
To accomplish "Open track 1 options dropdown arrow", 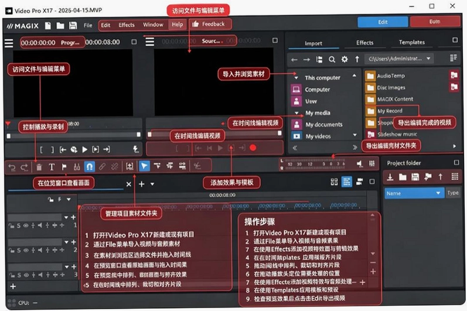I will [66, 217].
